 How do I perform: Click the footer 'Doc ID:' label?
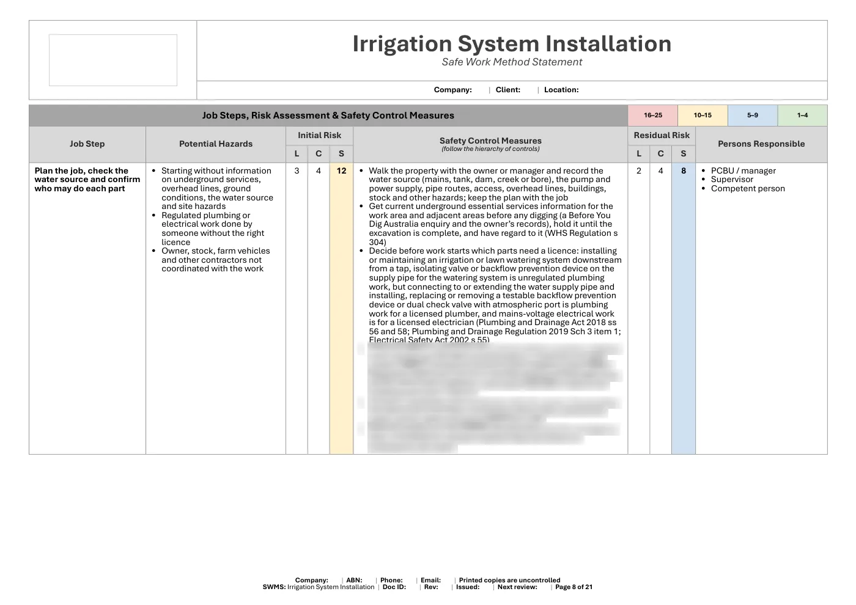pos(394,587)
